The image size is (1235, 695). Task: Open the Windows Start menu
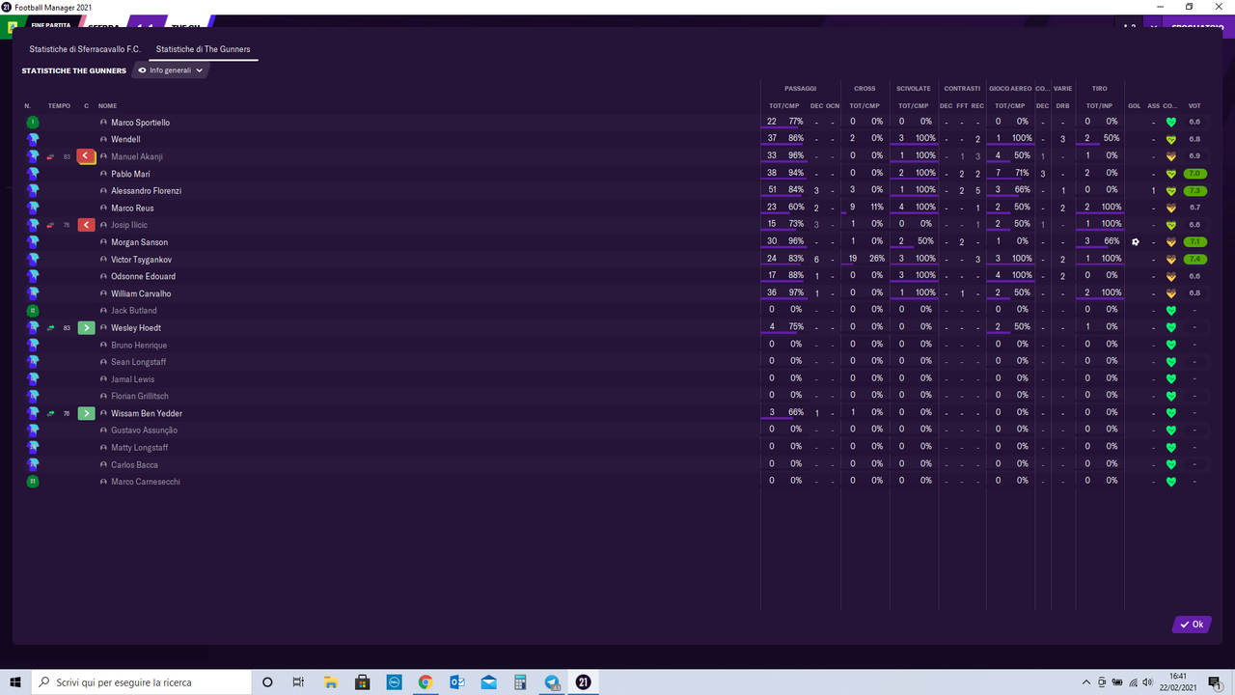coord(15,682)
